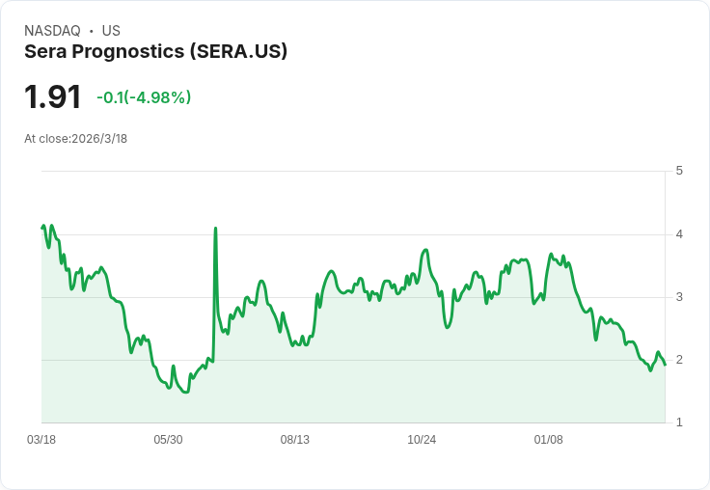Click the At close:2026/3/18 timestamp
This screenshot has height=490, width=710.
point(75,138)
